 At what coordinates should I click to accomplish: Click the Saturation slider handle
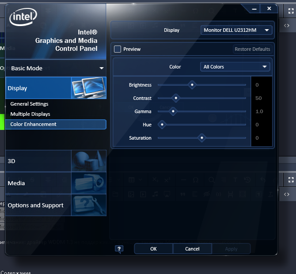[201, 138]
